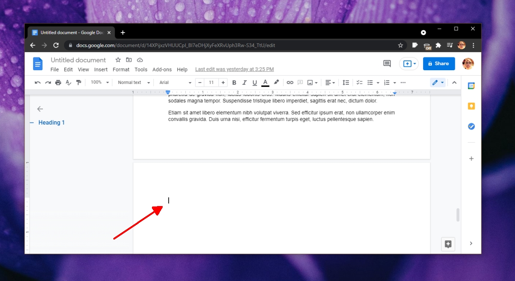The height and width of the screenshot is (281, 515).
Task: Click the Insert link icon
Action: coord(290,82)
